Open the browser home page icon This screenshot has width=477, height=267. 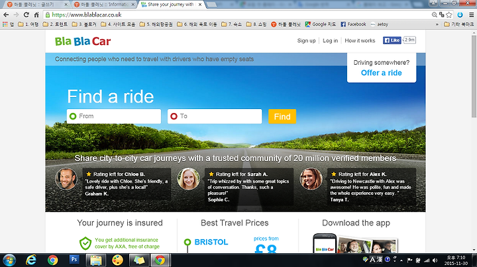pos(36,15)
